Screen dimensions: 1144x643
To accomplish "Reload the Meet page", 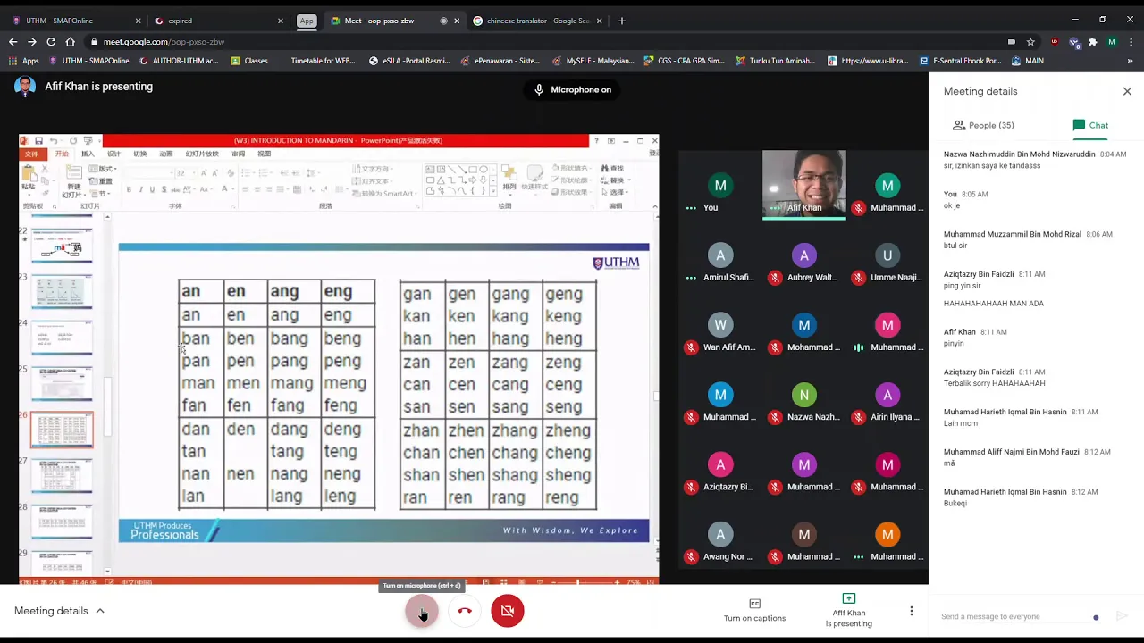I will [51, 41].
